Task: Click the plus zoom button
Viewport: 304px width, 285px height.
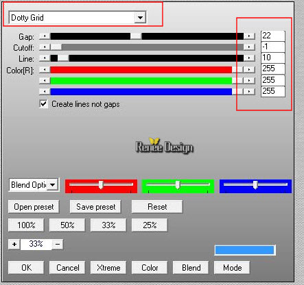Action: [x=14, y=244]
